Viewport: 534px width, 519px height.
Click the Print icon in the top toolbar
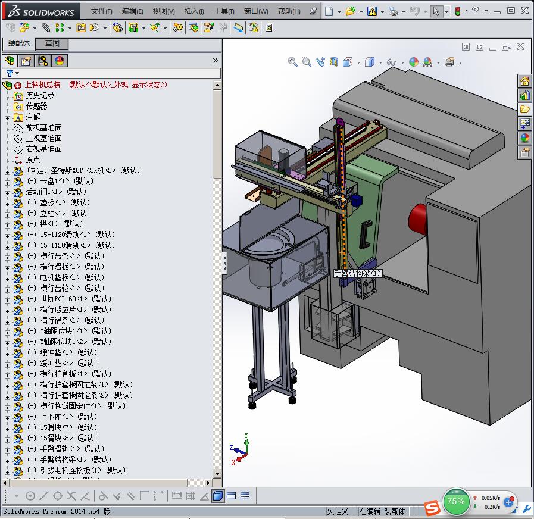pyautogui.click(x=392, y=11)
